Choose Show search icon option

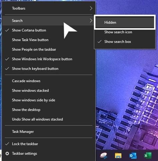coord(125,32)
